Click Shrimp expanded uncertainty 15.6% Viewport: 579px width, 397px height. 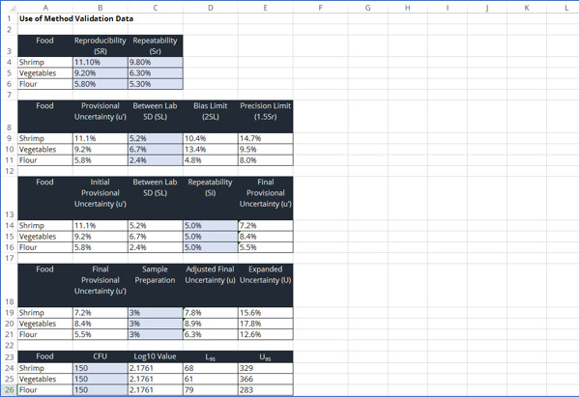coord(266,313)
